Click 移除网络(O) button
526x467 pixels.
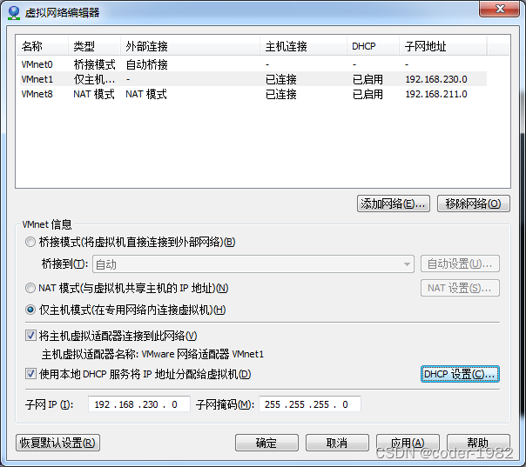tap(474, 203)
